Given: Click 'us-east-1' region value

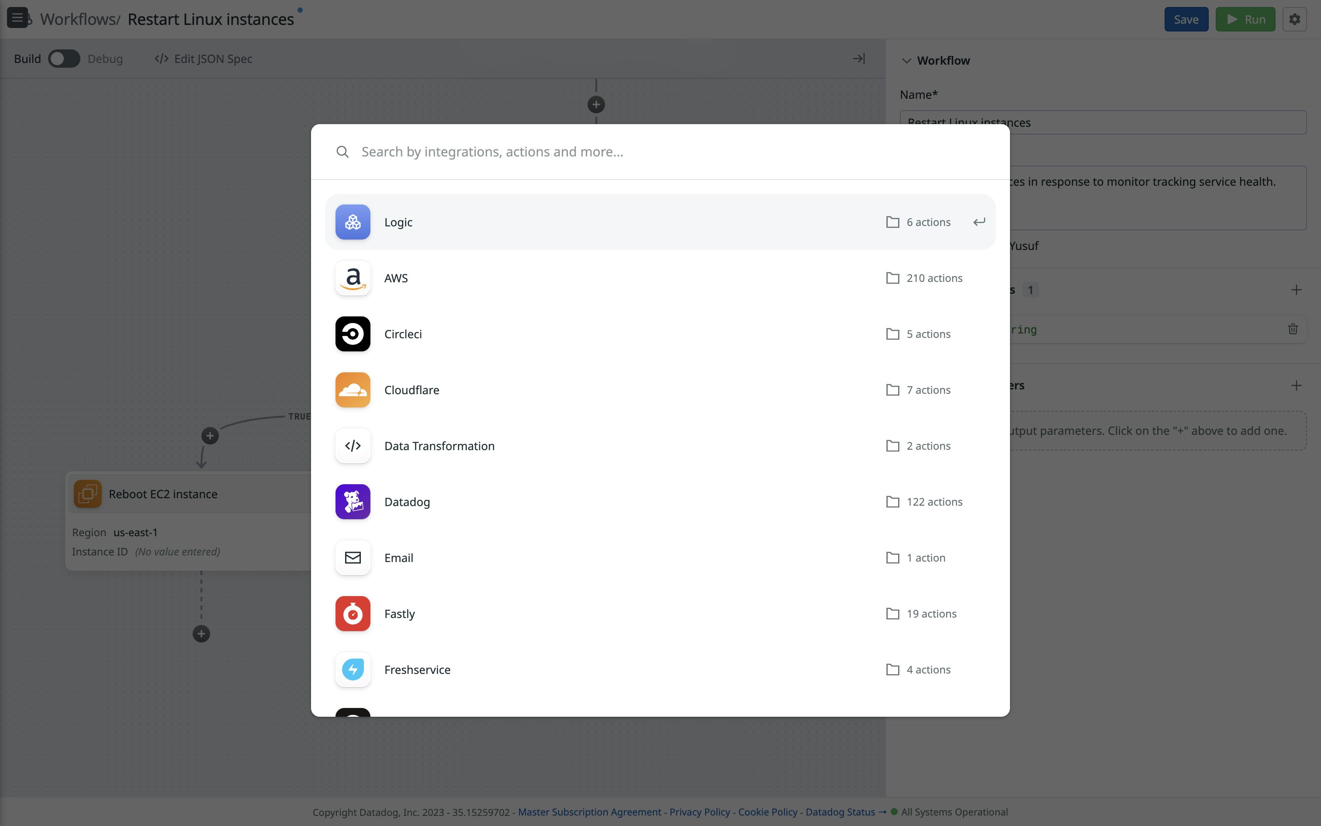Looking at the screenshot, I should pos(135,533).
